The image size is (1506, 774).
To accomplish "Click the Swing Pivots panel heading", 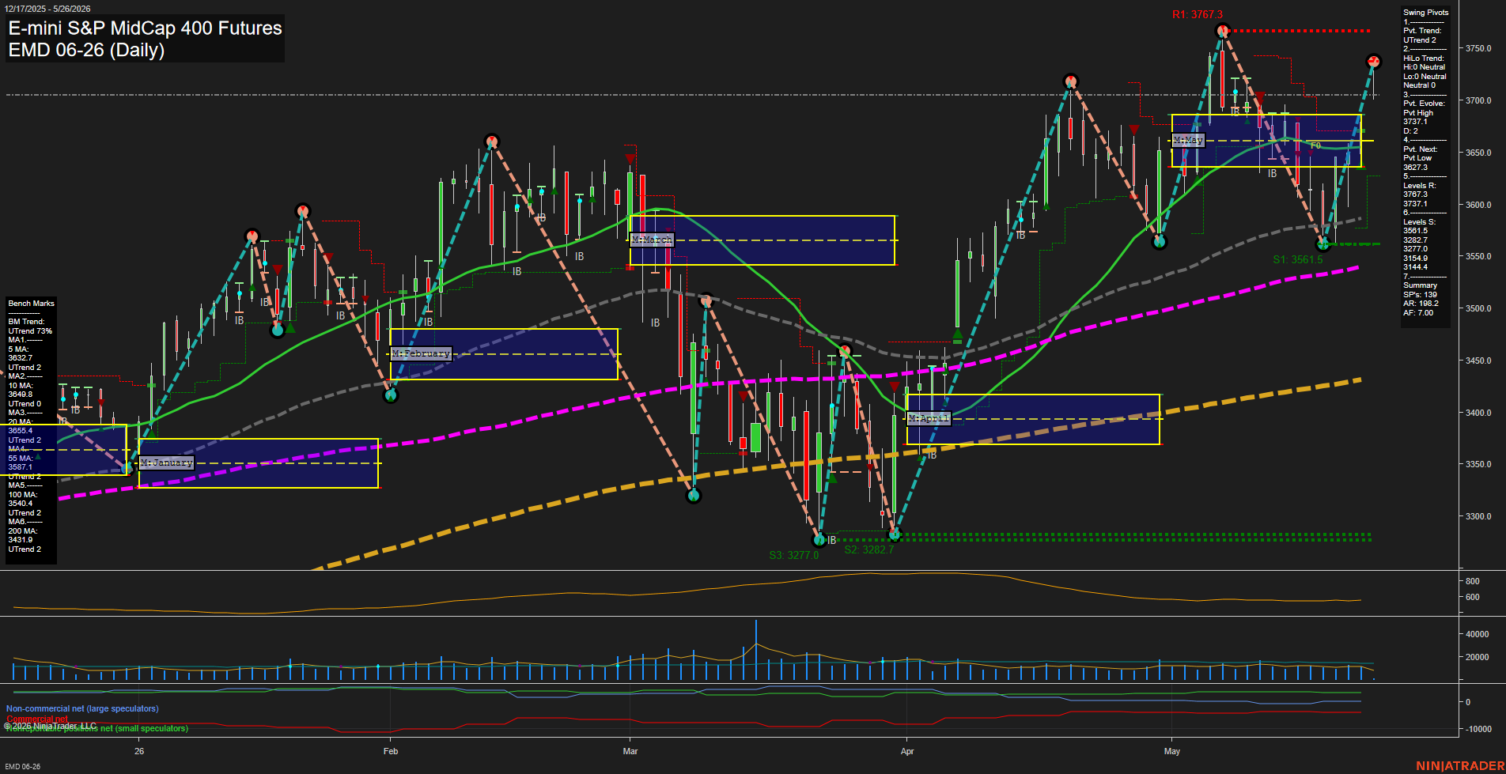I will click(x=1426, y=13).
